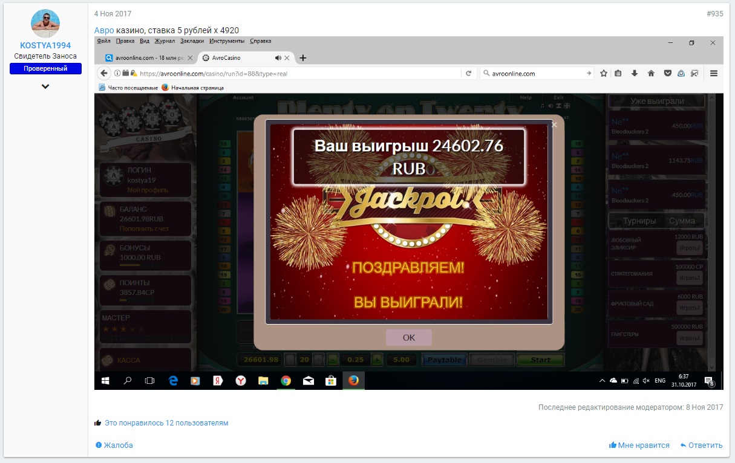Open the Файл menu in Firefox
Viewport: 735px width, 463px height.
point(103,41)
